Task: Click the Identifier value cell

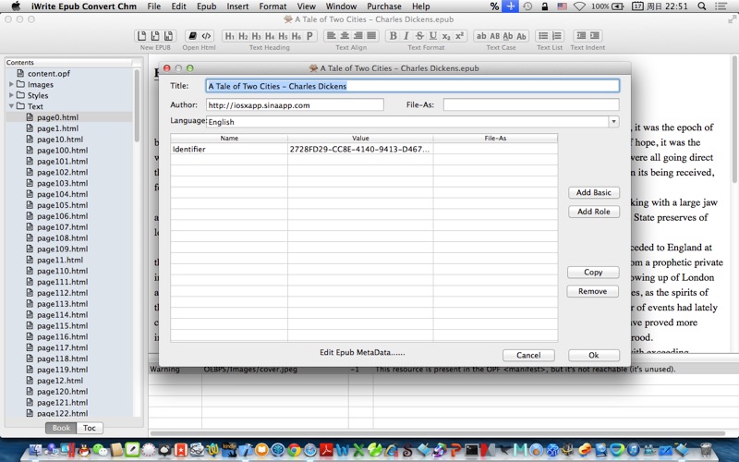Action: pyautogui.click(x=360, y=149)
